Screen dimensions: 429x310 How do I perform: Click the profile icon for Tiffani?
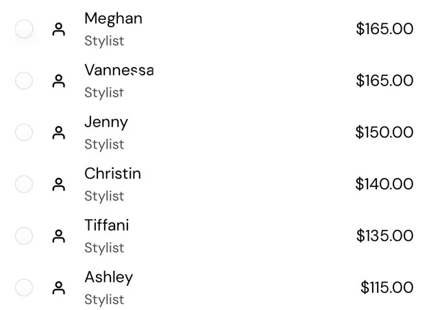pos(58,236)
